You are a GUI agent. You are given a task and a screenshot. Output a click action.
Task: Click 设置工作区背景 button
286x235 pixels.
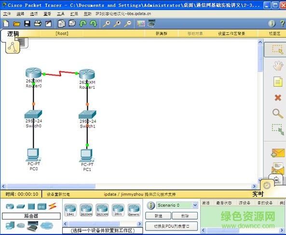pyautogui.click(x=232, y=34)
